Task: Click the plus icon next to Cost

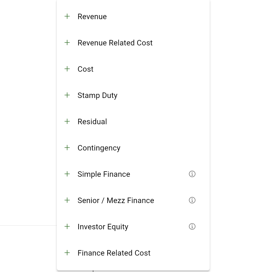Action: click(x=67, y=69)
